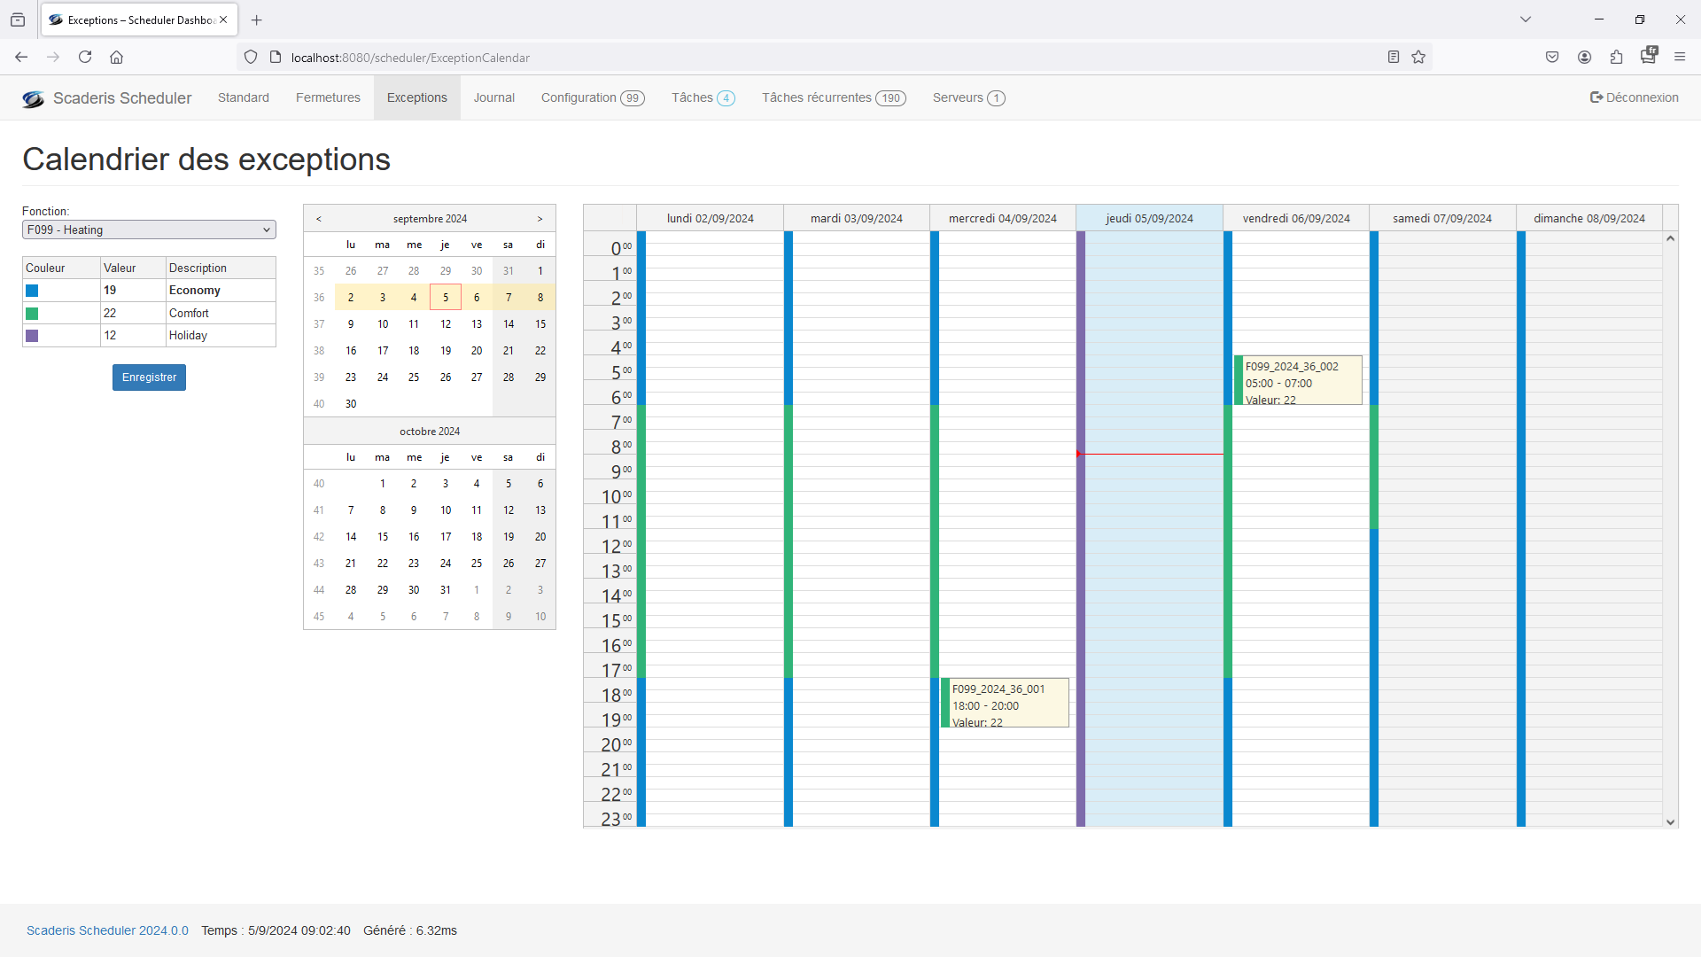Select September 12 in the mini calendar

(446, 324)
